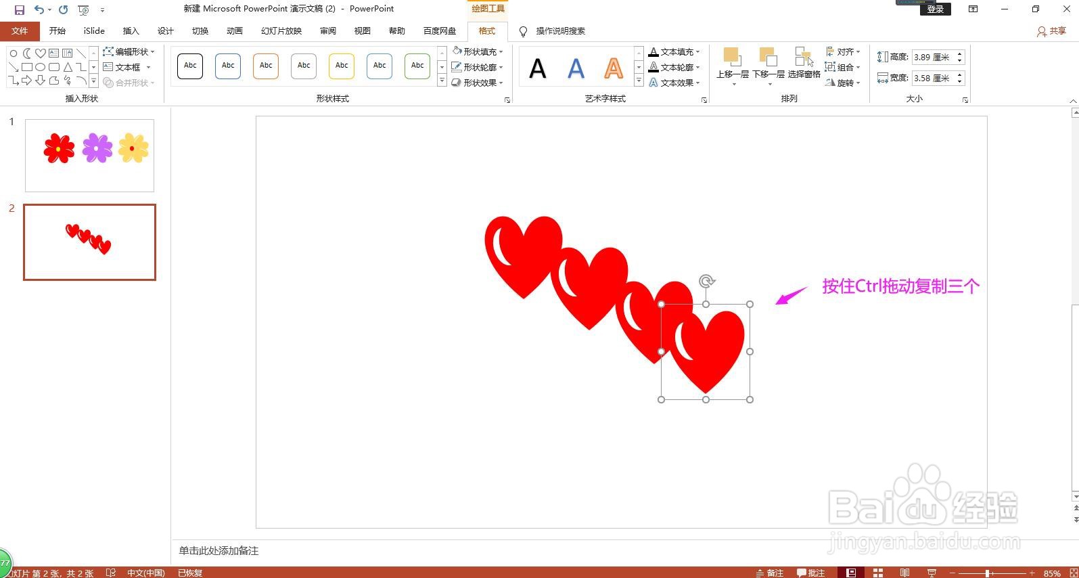The image size is (1079, 578).
Task: Choose black WordArt style A
Action: pos(538,68)
